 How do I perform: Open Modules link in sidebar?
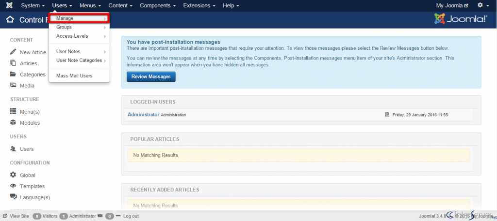pyautogui.click(x=30, y=123)
